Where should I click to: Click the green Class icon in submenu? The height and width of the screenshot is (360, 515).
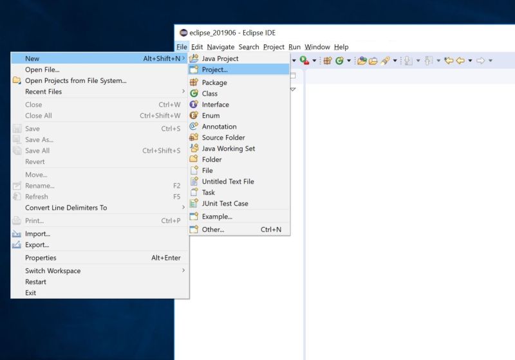[194, 93]
